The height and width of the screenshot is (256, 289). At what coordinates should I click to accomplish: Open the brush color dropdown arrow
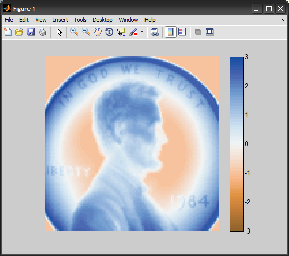(x=142, y=32)
